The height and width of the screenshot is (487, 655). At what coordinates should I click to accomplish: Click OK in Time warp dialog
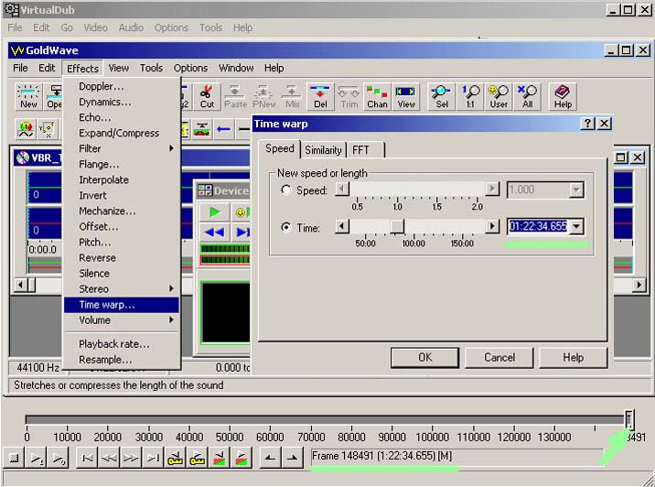[424, 357]
